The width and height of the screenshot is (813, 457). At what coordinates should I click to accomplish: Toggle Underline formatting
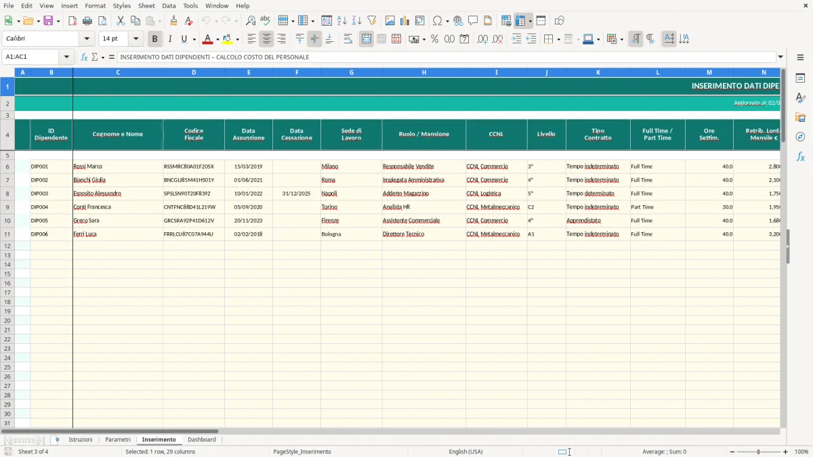click(184, 39)
